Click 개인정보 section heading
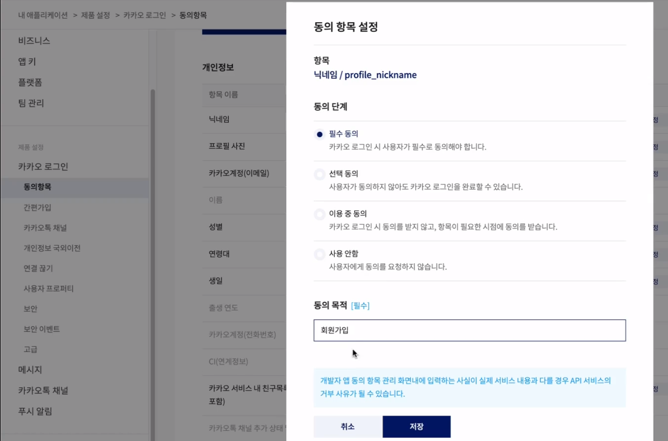The width and height of the screenshot is (668, 441). (218, 67)
